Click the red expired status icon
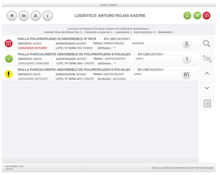The image size is (220, 175). (9, 43)
